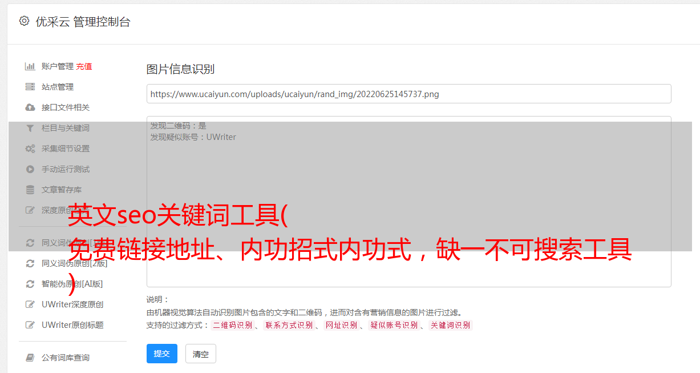
Task: Clear the form with 清空 button
Action: (201, 354)
